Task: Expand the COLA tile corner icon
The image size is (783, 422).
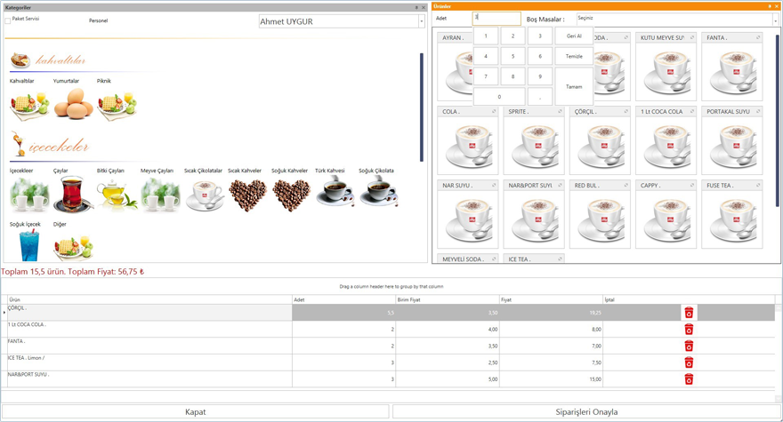Action: tap(494, 111)
